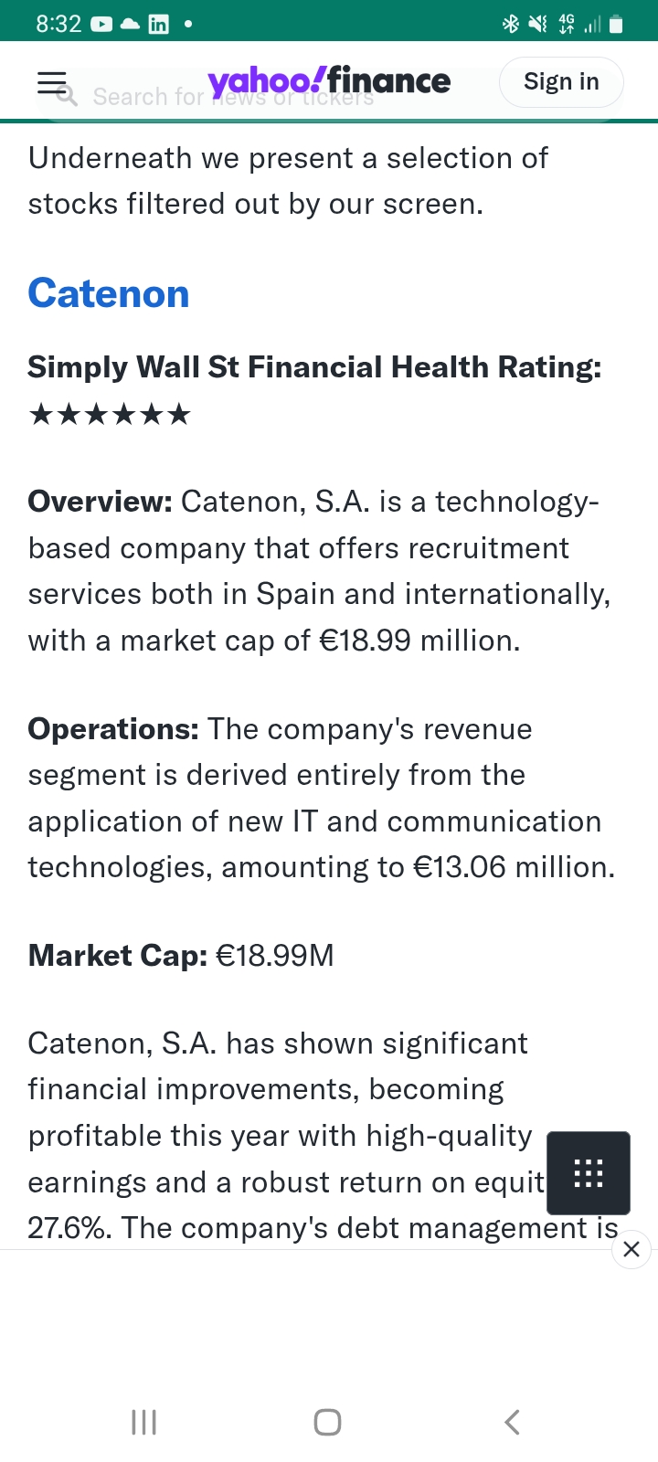Image resolution: width=658 pixels, height=1462 pixels.
Task: Tap the muted sound status icon
Action: (x=537, y=25)
